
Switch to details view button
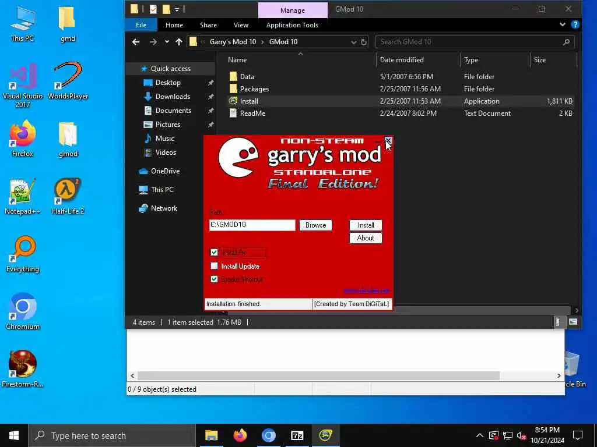pyautogui.click(x=558, y=322)
